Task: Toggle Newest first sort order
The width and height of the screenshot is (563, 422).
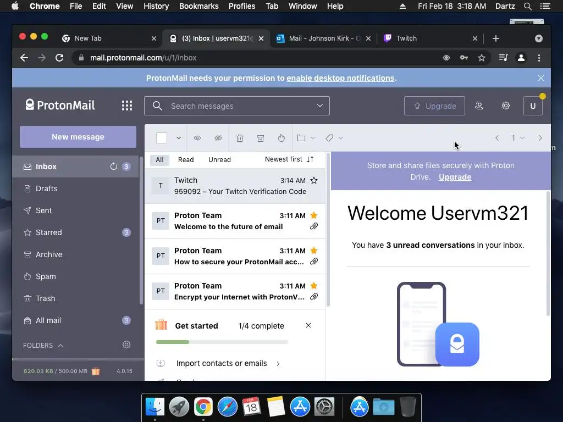Action: pos(289,159)
